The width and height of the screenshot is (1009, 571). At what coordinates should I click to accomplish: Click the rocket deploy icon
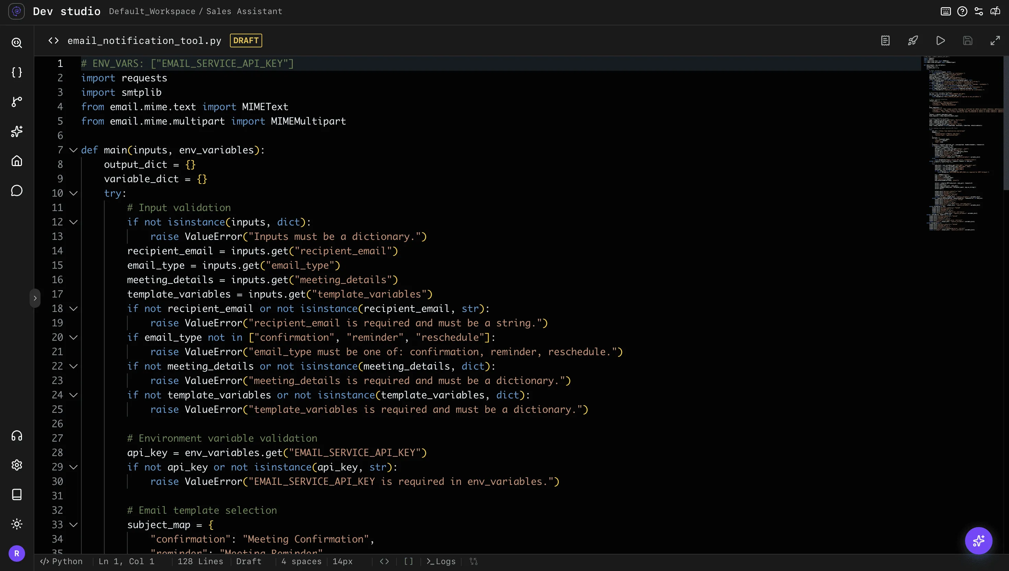point(913,40)
